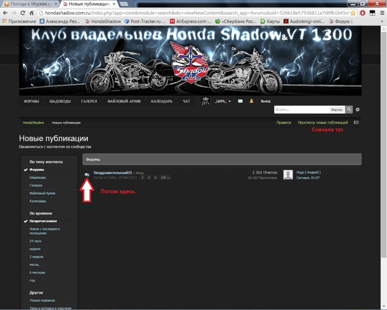
Task: Click the red extension icon beside the star
Action: (363, 13)
